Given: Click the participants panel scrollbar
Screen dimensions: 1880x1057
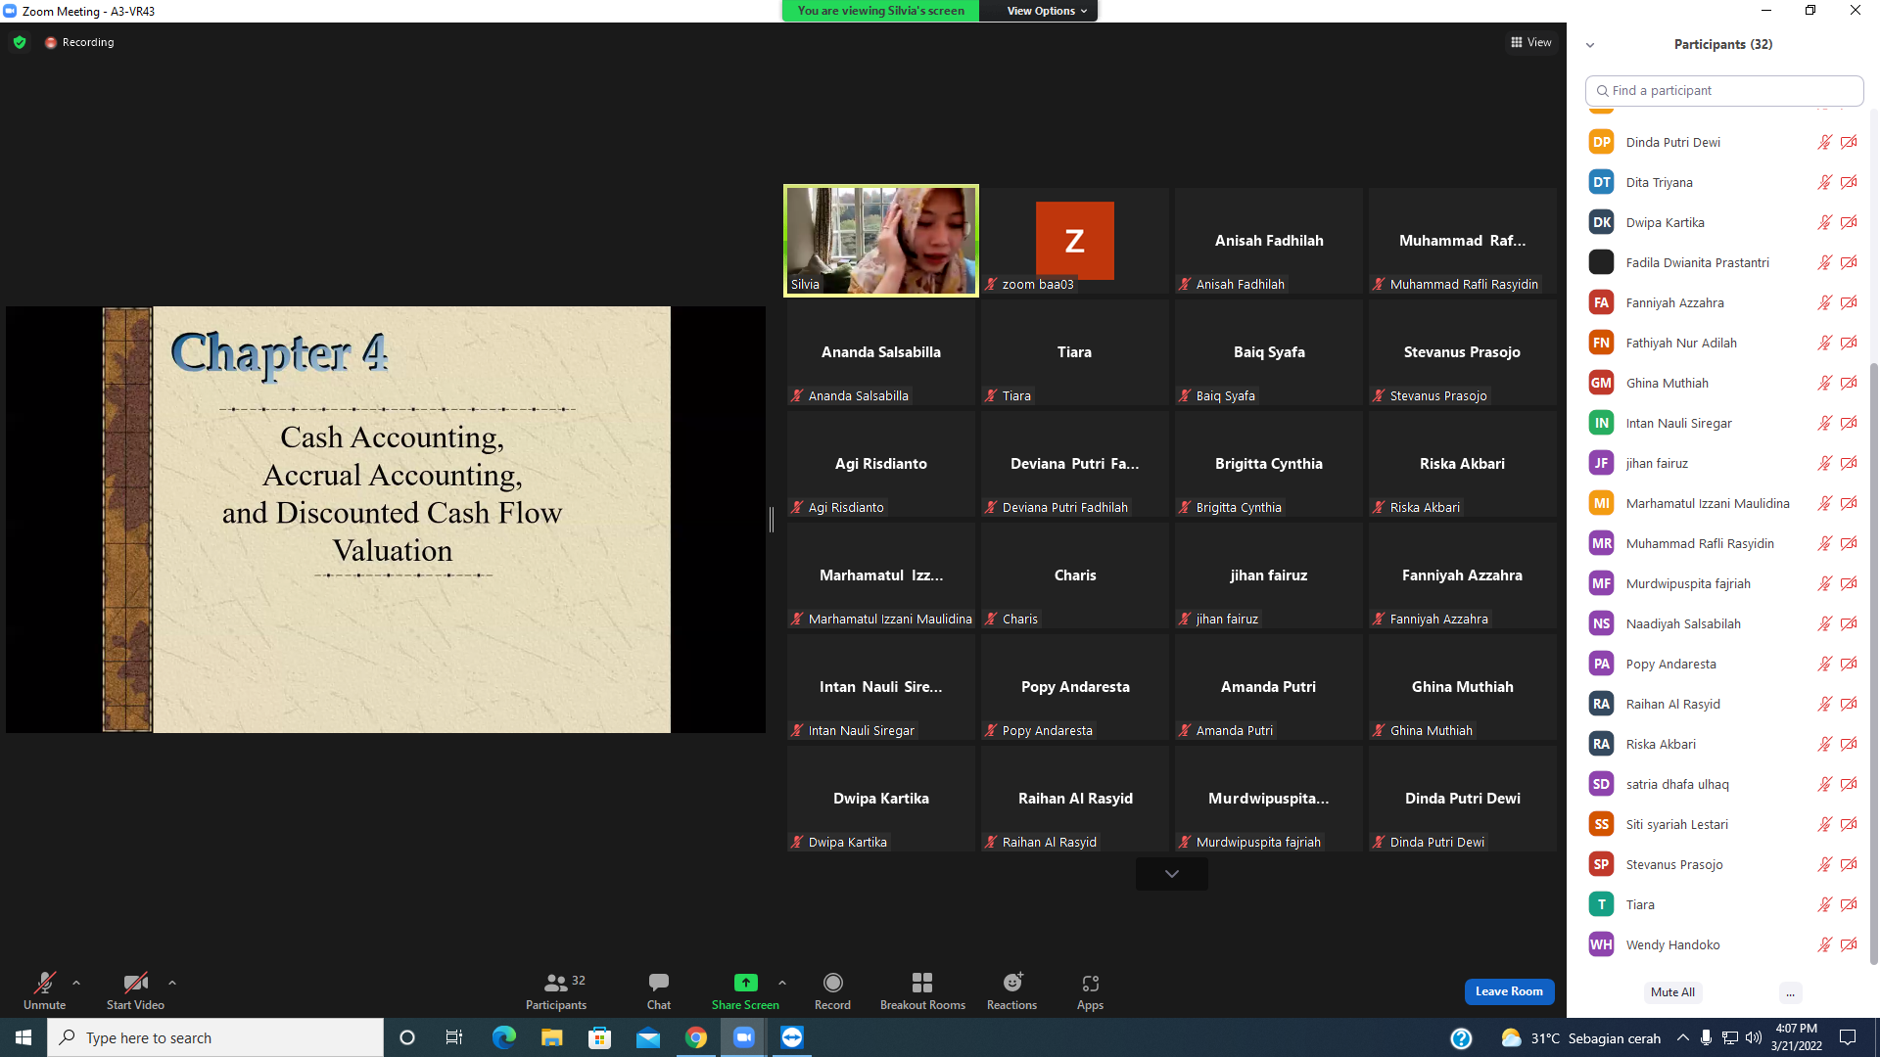Looking at the screenshot, I should tap(1873, 663).
